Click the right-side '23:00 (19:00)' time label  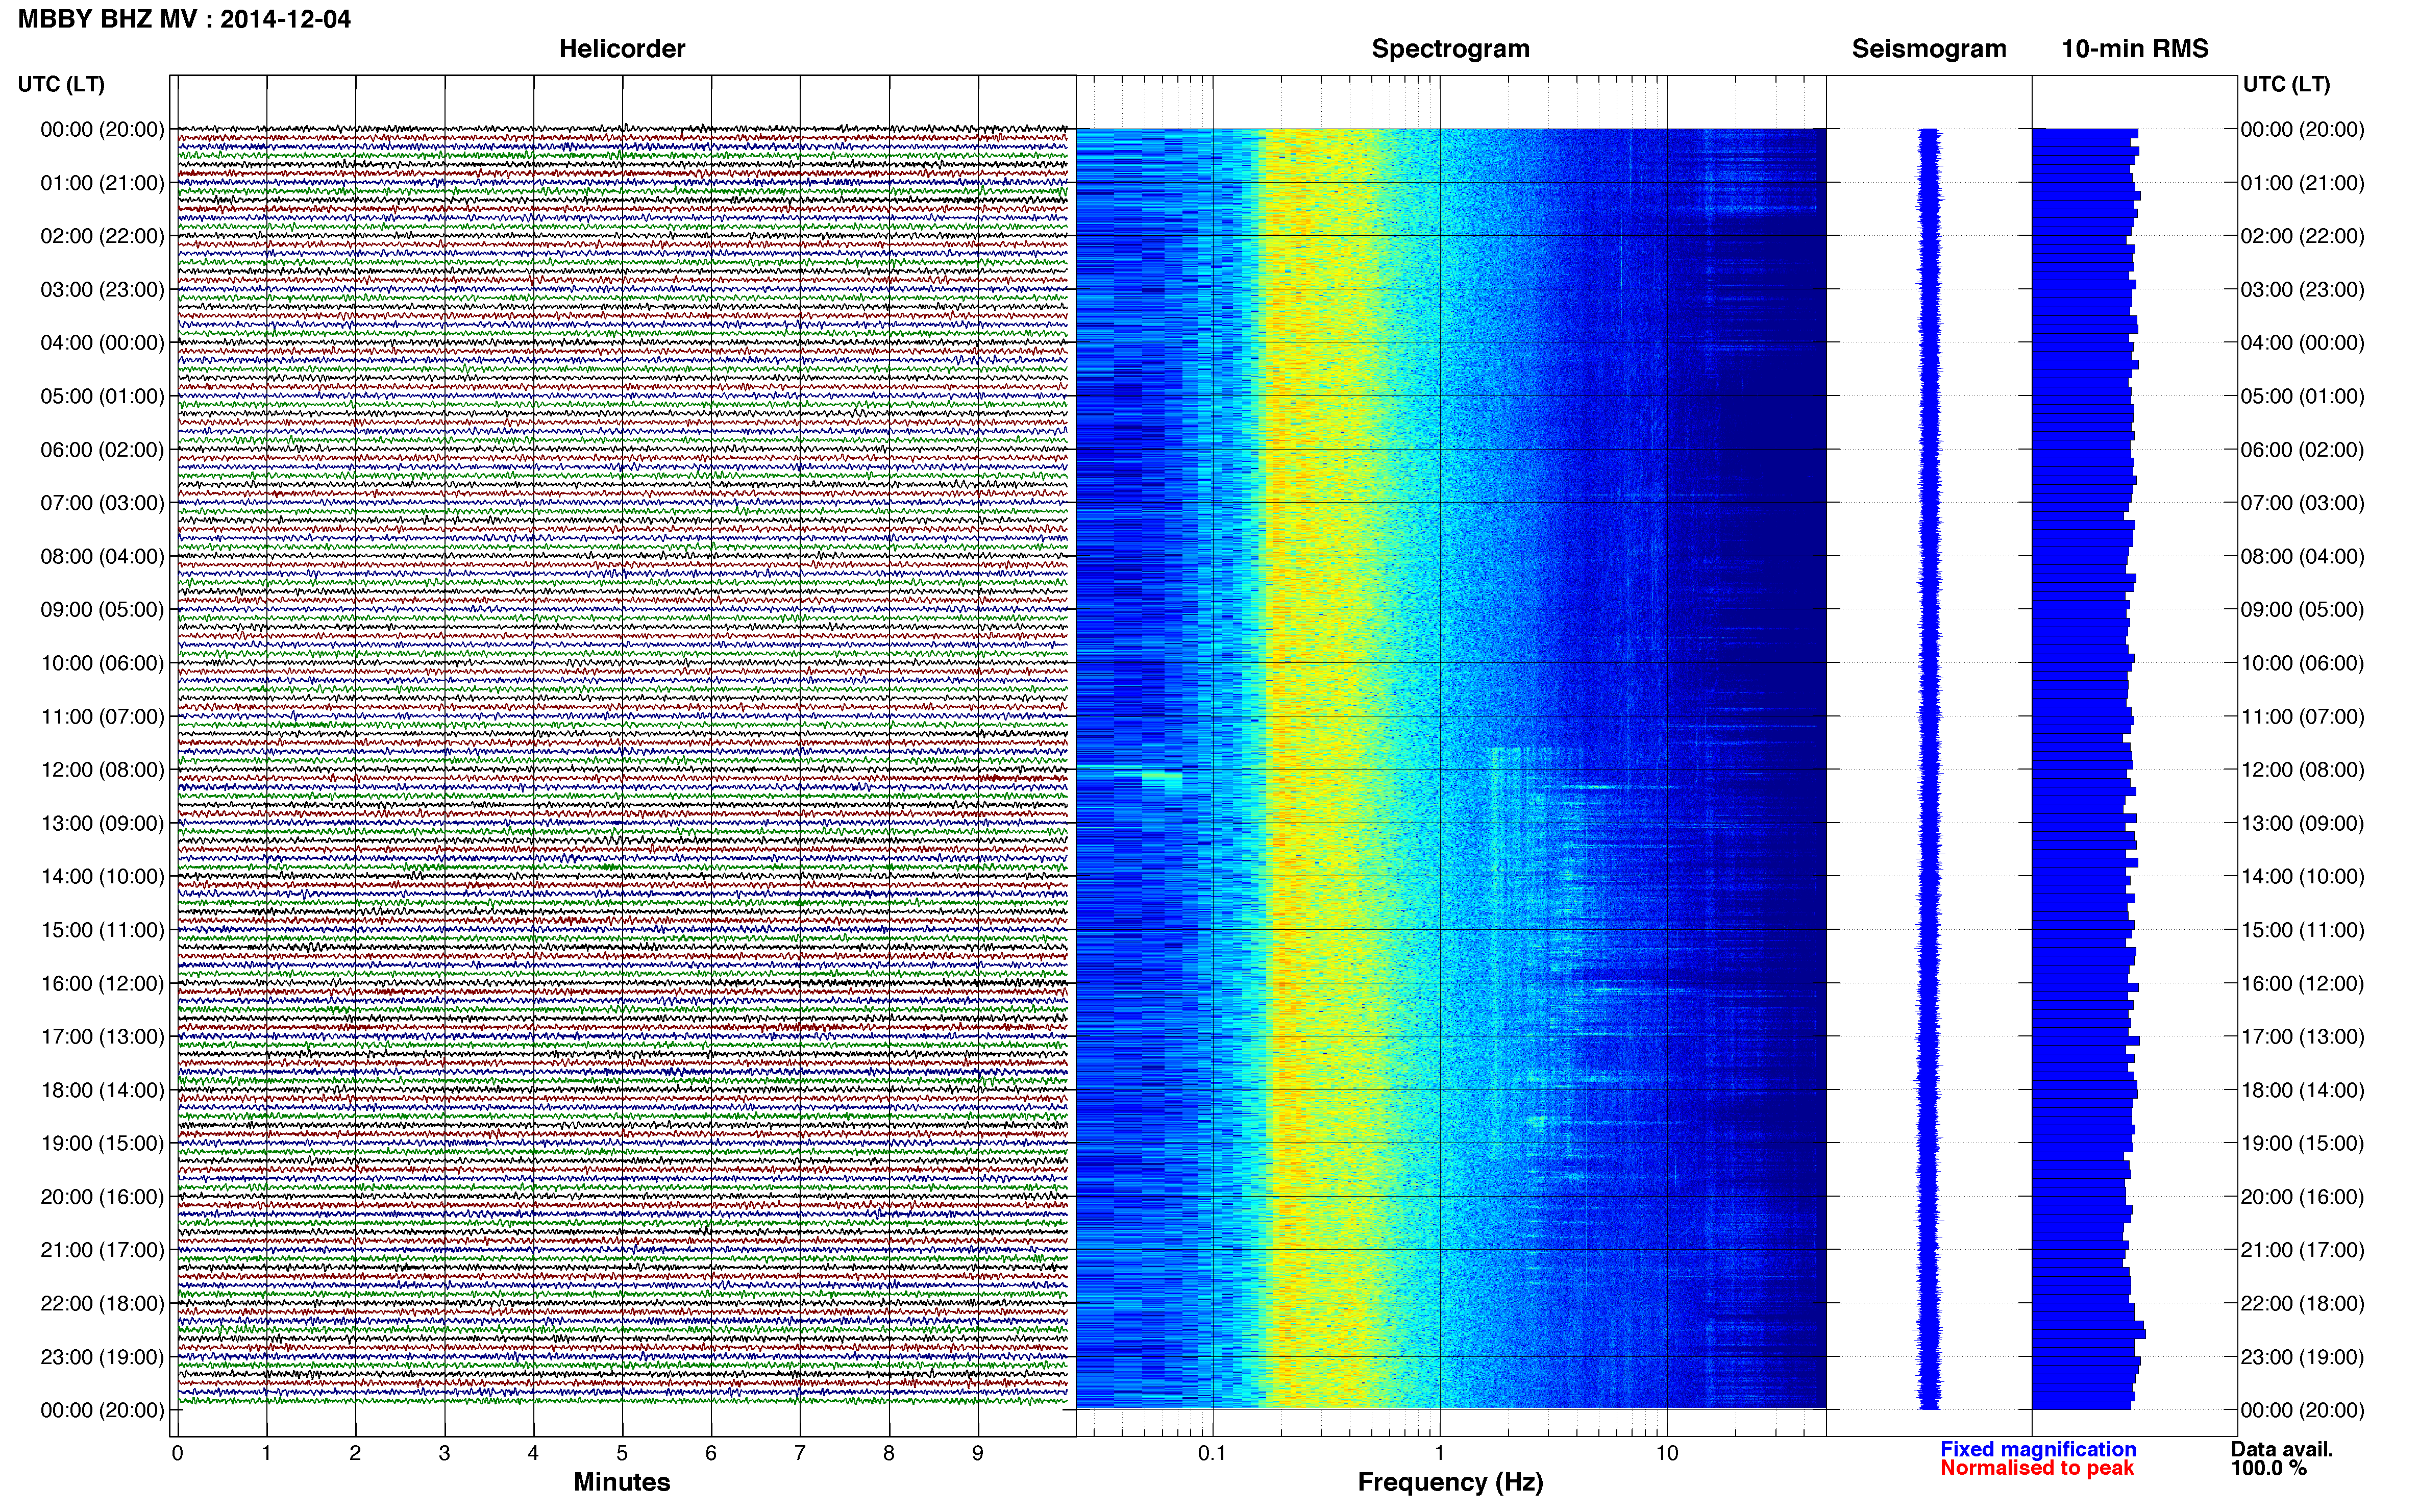[x=2302, y=1356]
